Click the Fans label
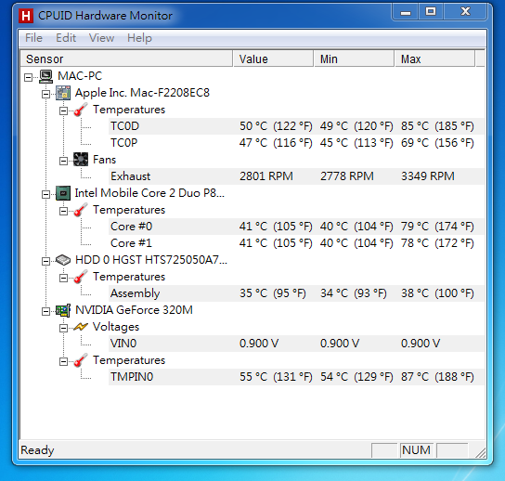The height and width of the screenshot is (481, 505). pos(104,160)
